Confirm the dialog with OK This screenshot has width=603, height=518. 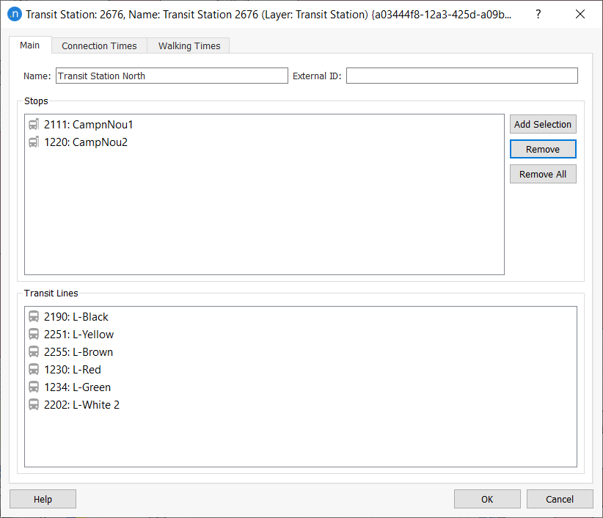click(x=487, y=499)
